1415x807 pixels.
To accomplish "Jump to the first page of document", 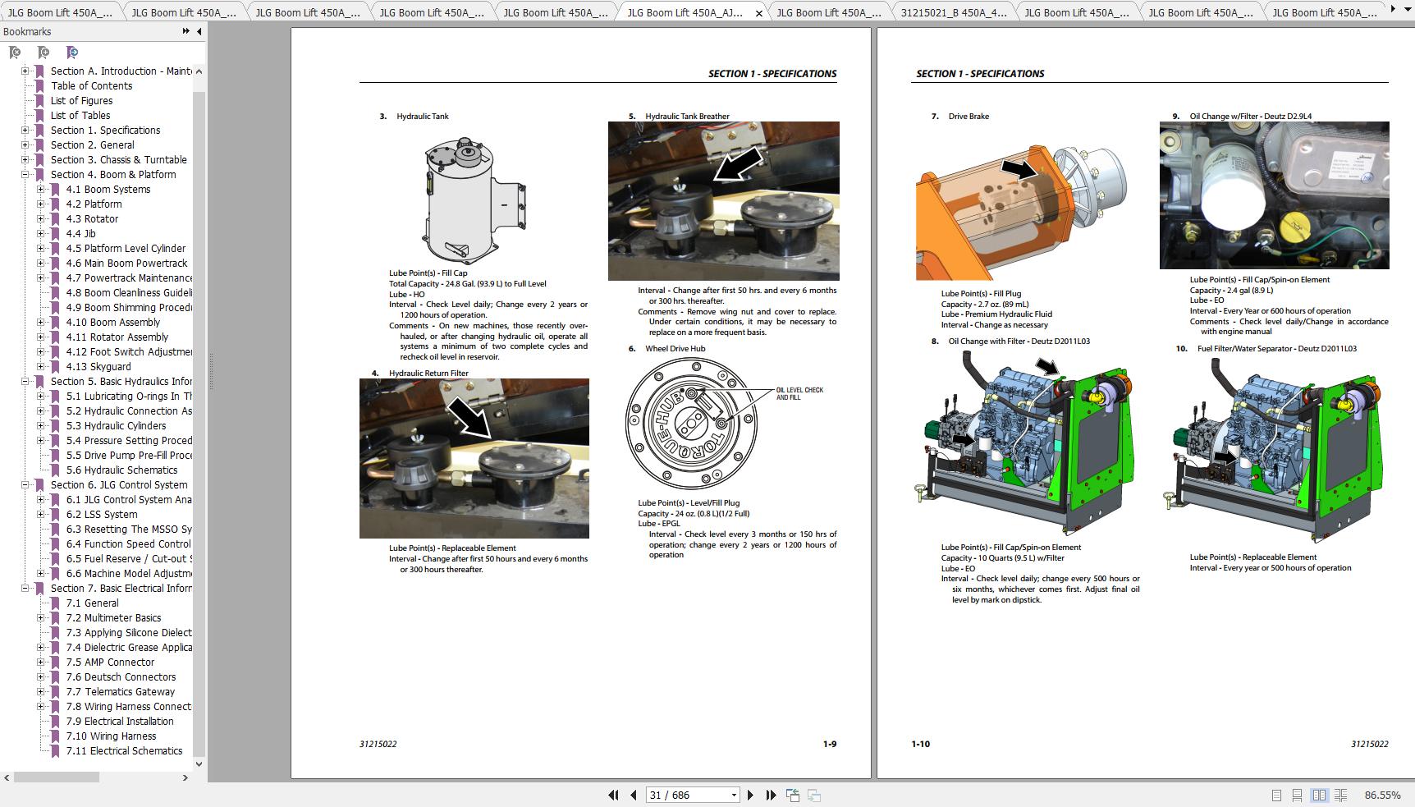I will point(613,795).
